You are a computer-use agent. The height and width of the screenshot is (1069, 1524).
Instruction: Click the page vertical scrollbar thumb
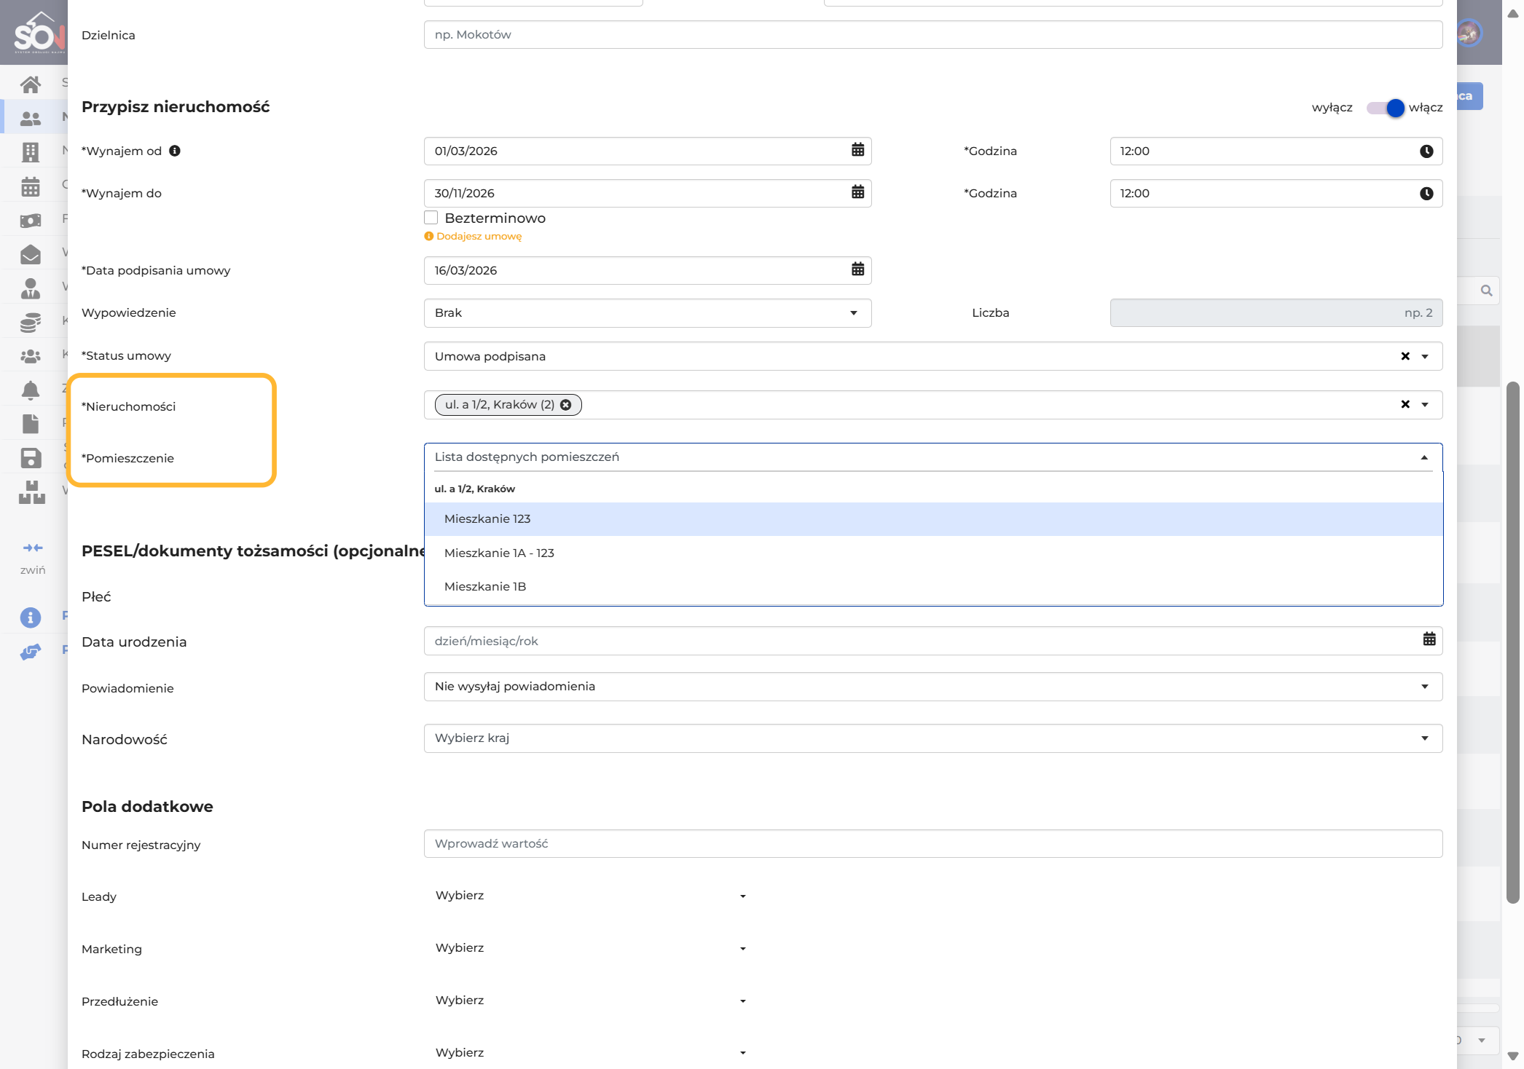pos(1513,641)
